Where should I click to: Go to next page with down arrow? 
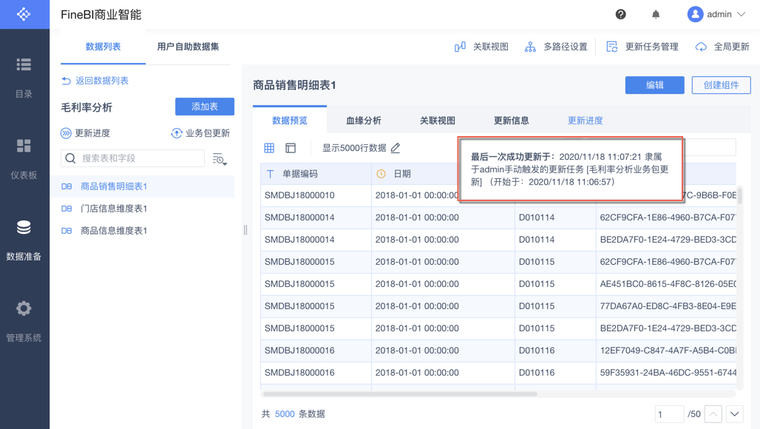735,414
